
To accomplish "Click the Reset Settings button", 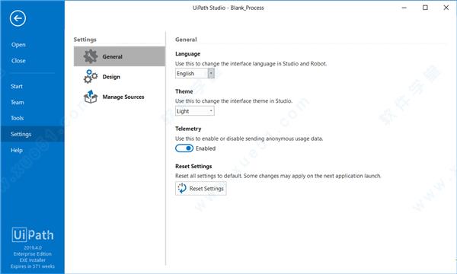I will coord(201,189).
